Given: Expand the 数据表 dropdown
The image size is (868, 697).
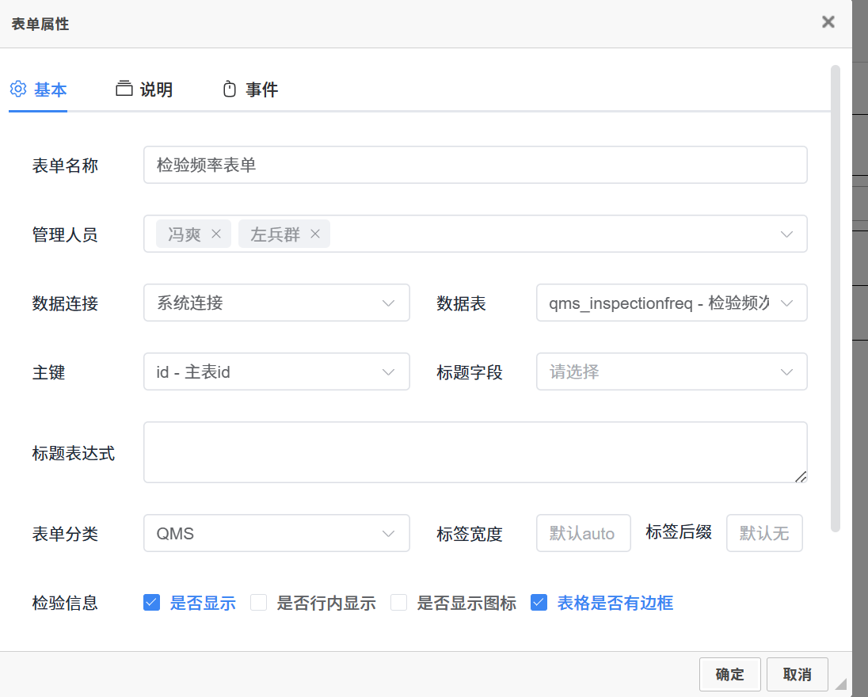Looking at the screenshot, I should (x=671, y=303).
